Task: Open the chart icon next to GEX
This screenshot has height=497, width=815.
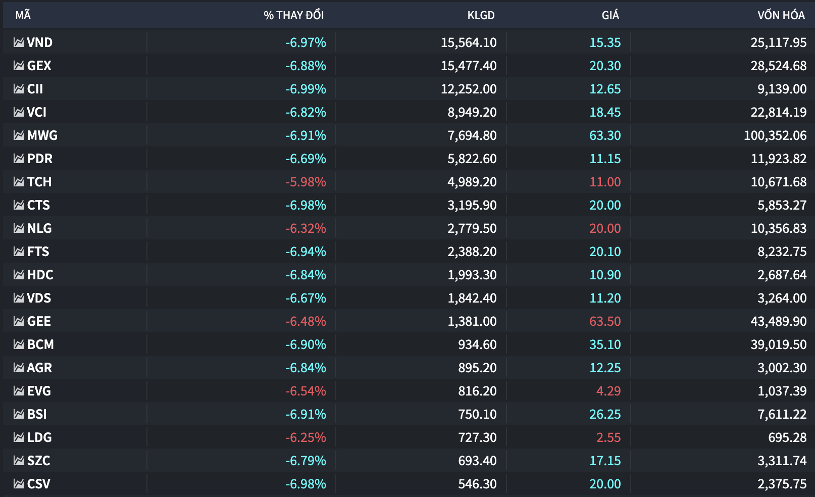Action: [19, 66]
